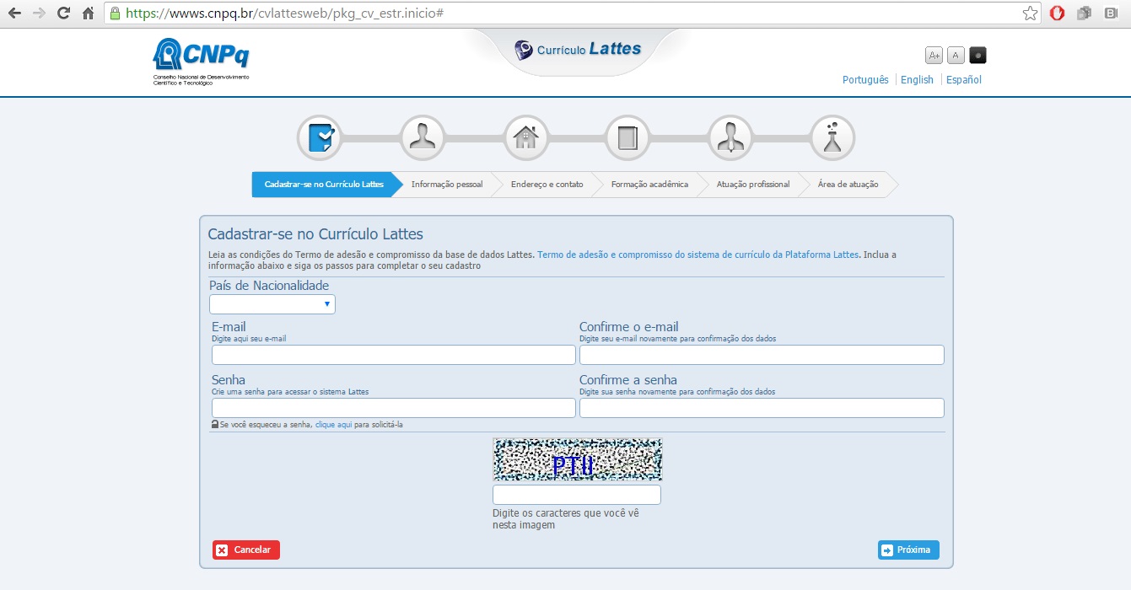Click the gray clipboard extension icon
The width and height of the screenshot is (1131, 590).
(1084, 13)
